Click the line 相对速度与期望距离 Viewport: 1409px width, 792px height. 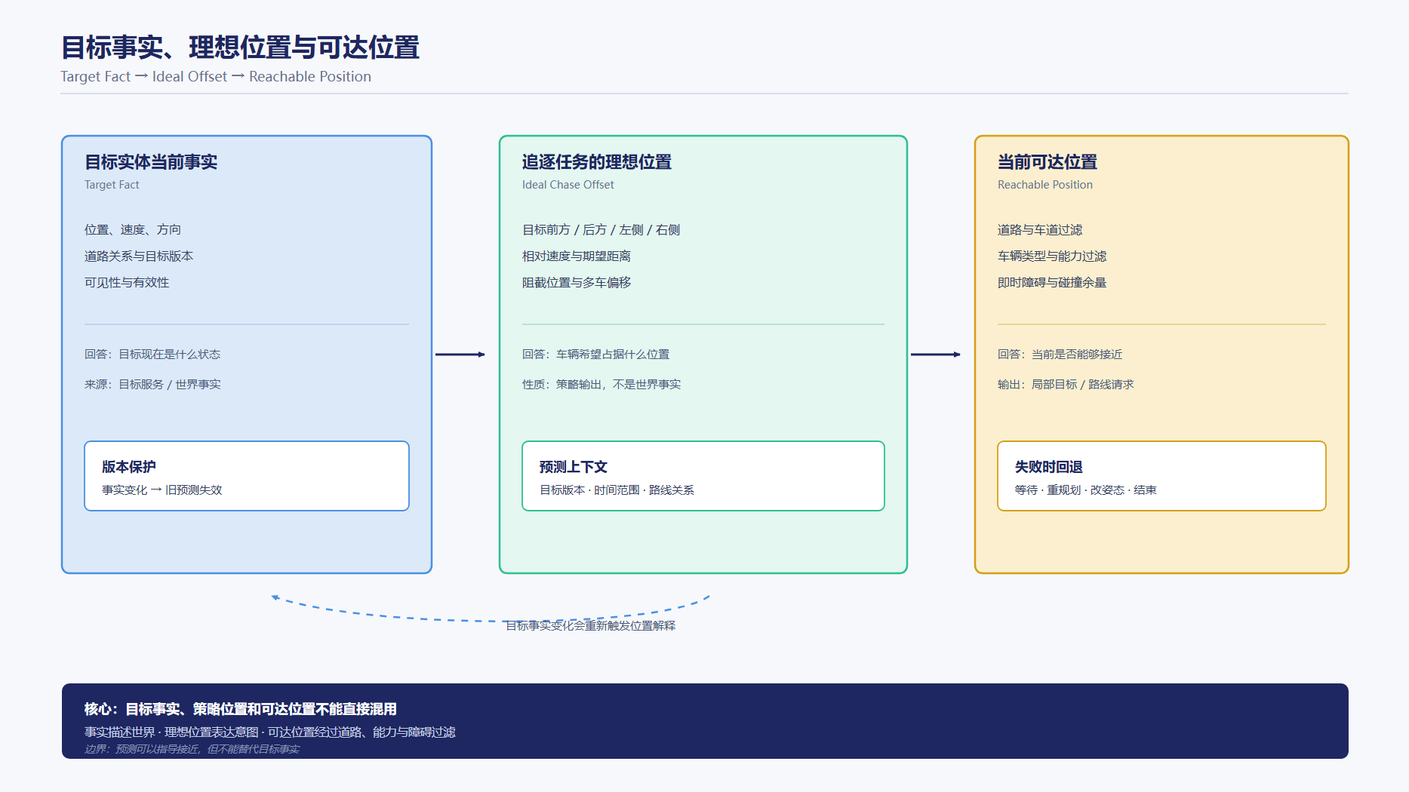(x=577, y=256)
